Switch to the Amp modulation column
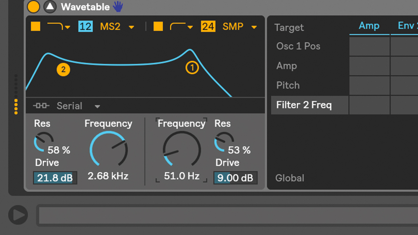The height and width of the screenshot is (235, 418). (369, 26)
